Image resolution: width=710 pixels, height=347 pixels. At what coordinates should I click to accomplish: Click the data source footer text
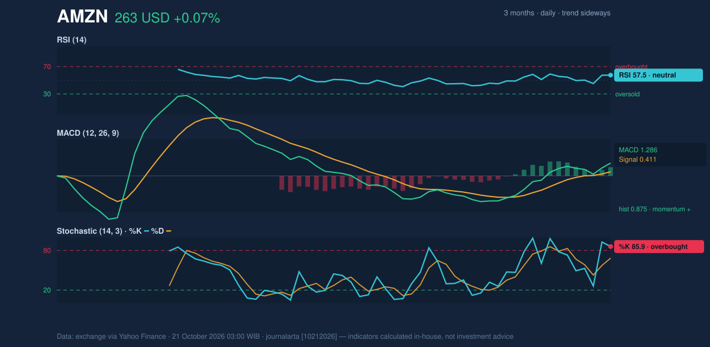coord(285,336)
